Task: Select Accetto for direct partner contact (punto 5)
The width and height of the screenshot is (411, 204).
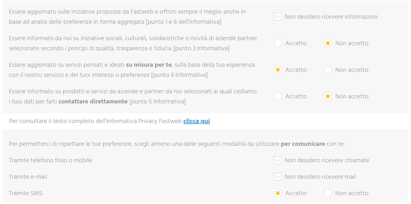Action: pyautogui.click(x=278, y=96)
